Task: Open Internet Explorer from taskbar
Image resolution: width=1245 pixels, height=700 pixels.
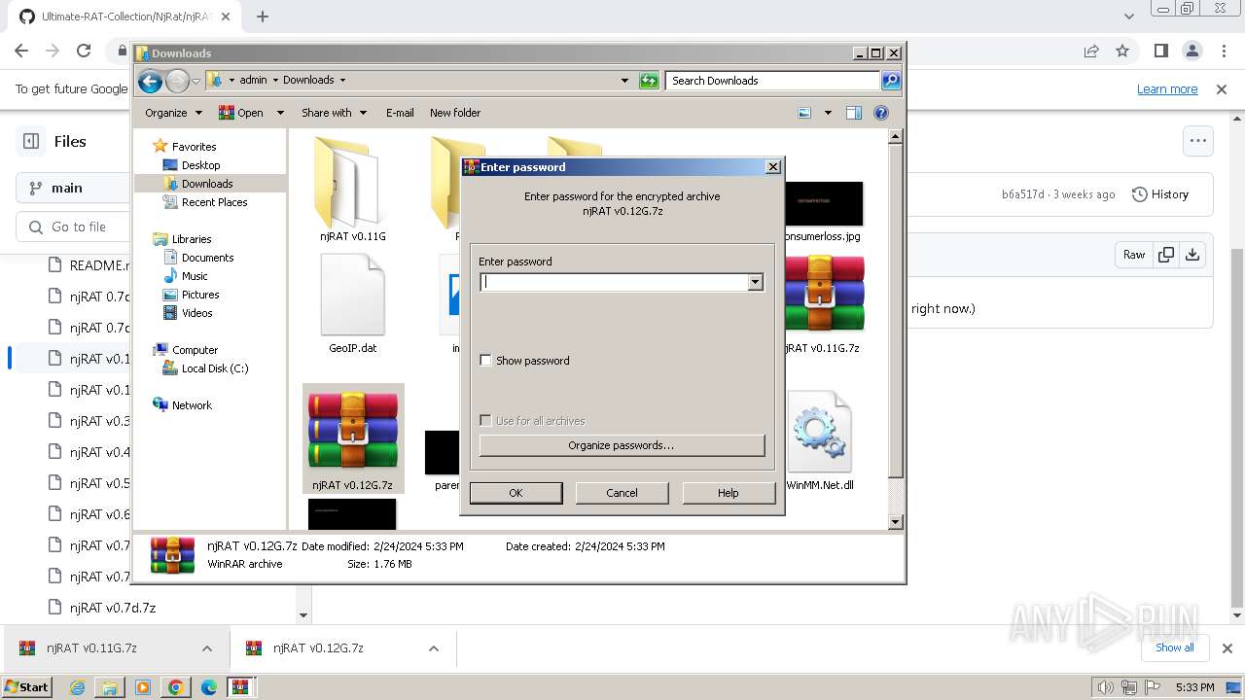Action: click(78, 687)
